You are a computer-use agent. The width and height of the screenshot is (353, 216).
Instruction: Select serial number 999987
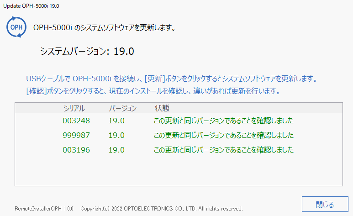tap(76, 135)
